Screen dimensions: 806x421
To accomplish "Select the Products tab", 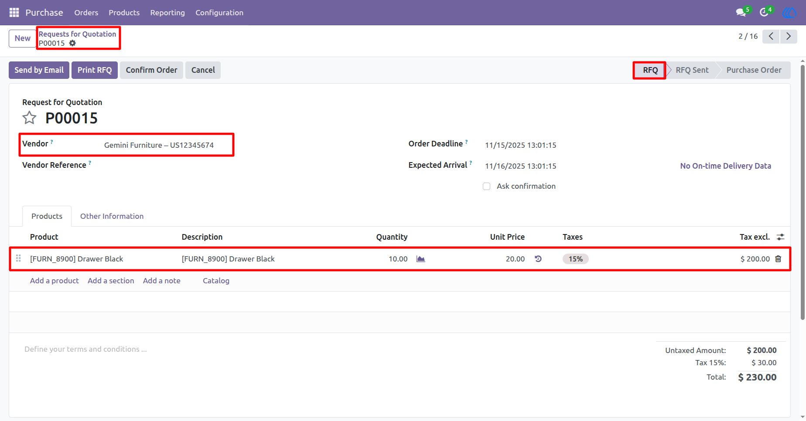I will tap(47, 216).
